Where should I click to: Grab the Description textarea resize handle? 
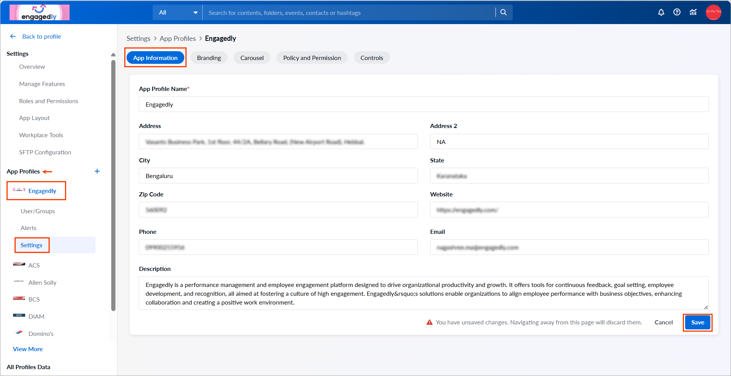pyautogui.click(x=706, y=307)
